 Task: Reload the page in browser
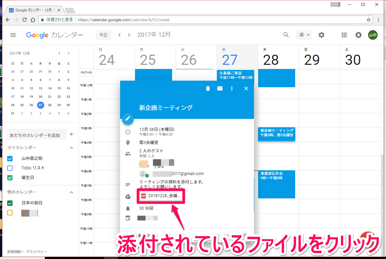tap(24, 20)
